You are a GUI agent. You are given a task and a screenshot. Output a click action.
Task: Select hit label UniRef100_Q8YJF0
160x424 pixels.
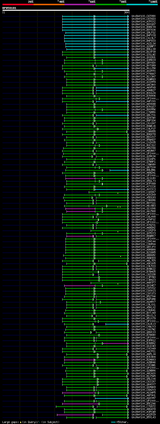[x=143, y=247]
